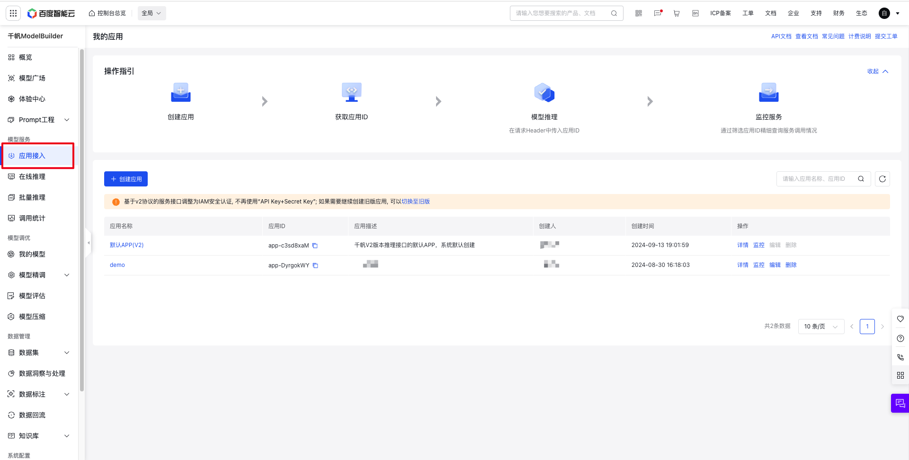
Task: Click 编辑 for the demo app
Action: click(x=775, y=265)
